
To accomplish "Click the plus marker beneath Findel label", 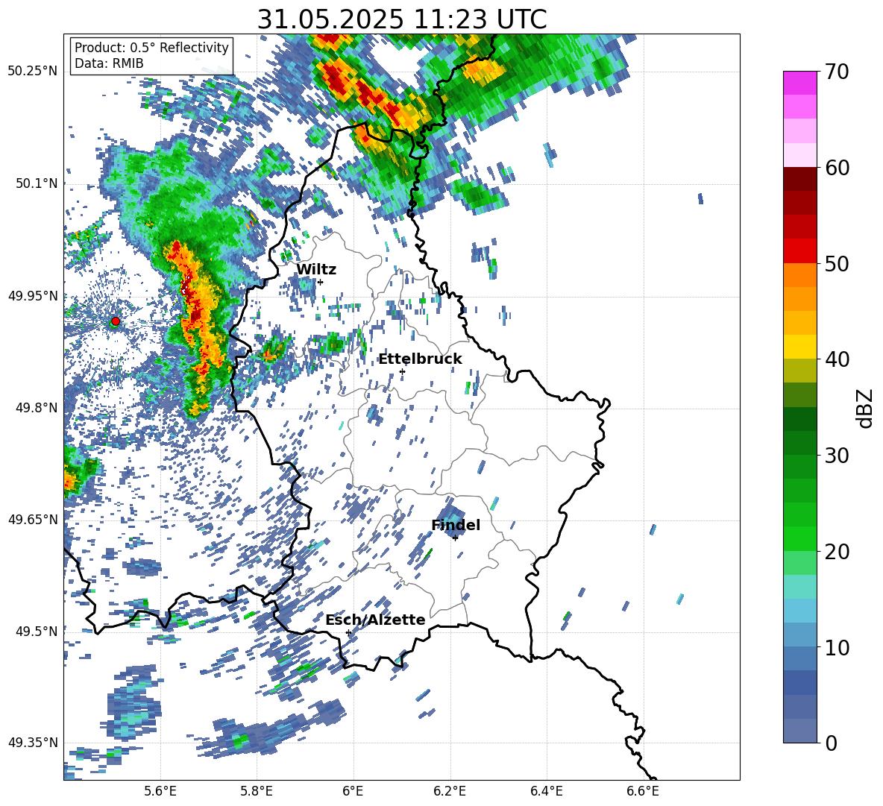I will pos(455,538).
